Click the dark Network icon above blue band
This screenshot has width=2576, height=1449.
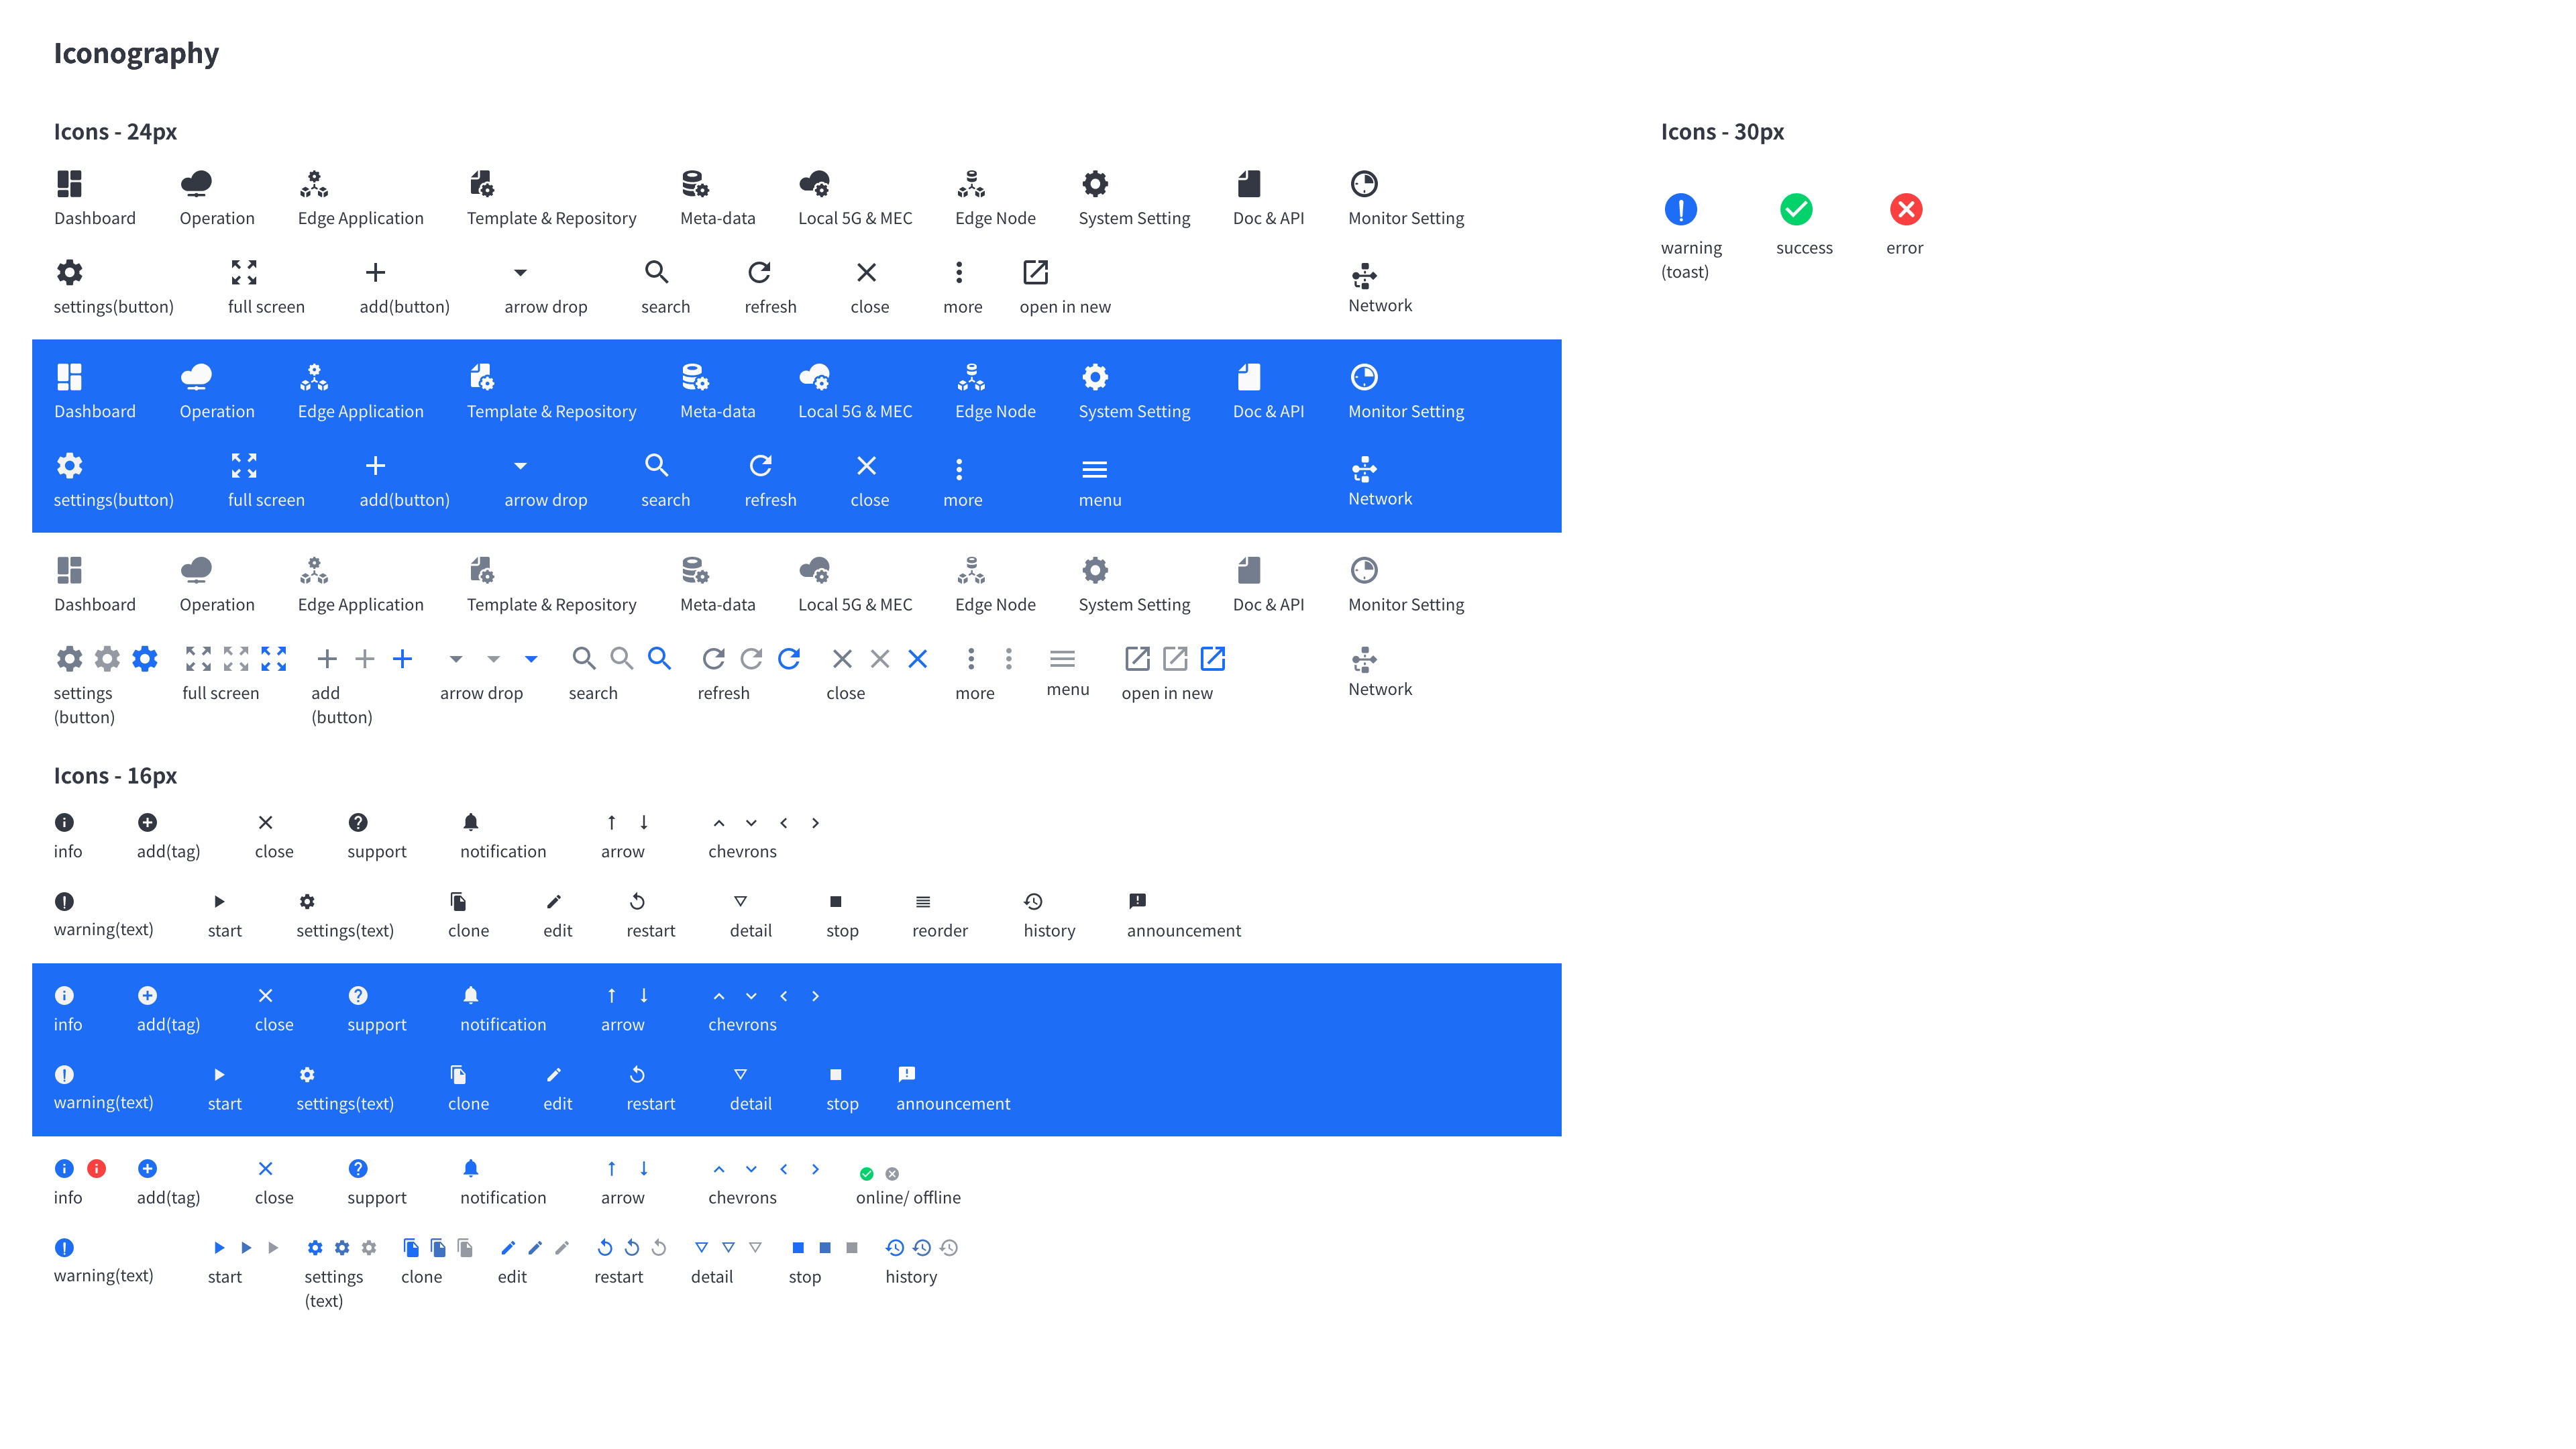(1364, 276)
